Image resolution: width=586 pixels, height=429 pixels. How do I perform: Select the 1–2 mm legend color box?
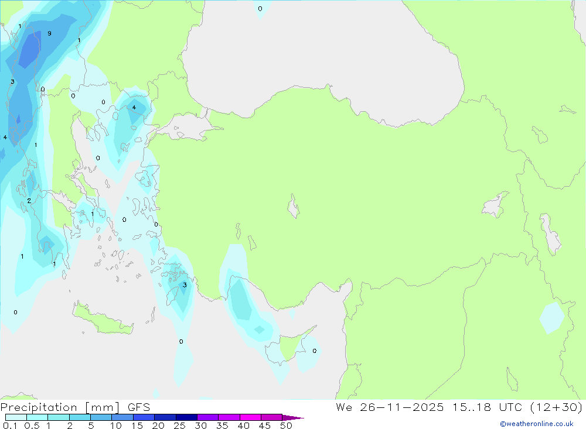pyautogui.click(x=59, y=417)
